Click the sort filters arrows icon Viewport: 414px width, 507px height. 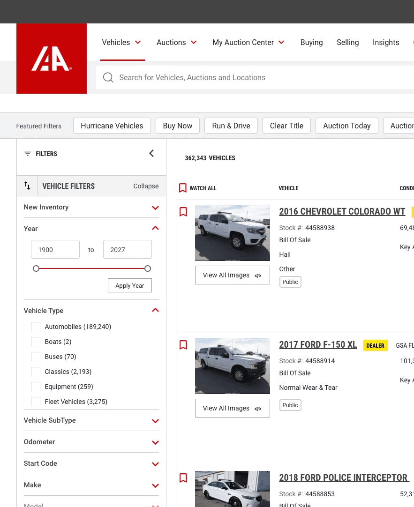pyautogui.click(x=27, y=186)
